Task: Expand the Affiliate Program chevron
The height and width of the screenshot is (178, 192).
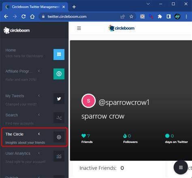Action: pos(39,71)
